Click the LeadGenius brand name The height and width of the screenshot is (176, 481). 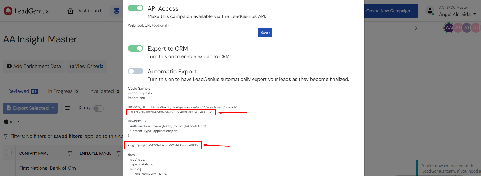pyautogui.click(x=32, y=11)
